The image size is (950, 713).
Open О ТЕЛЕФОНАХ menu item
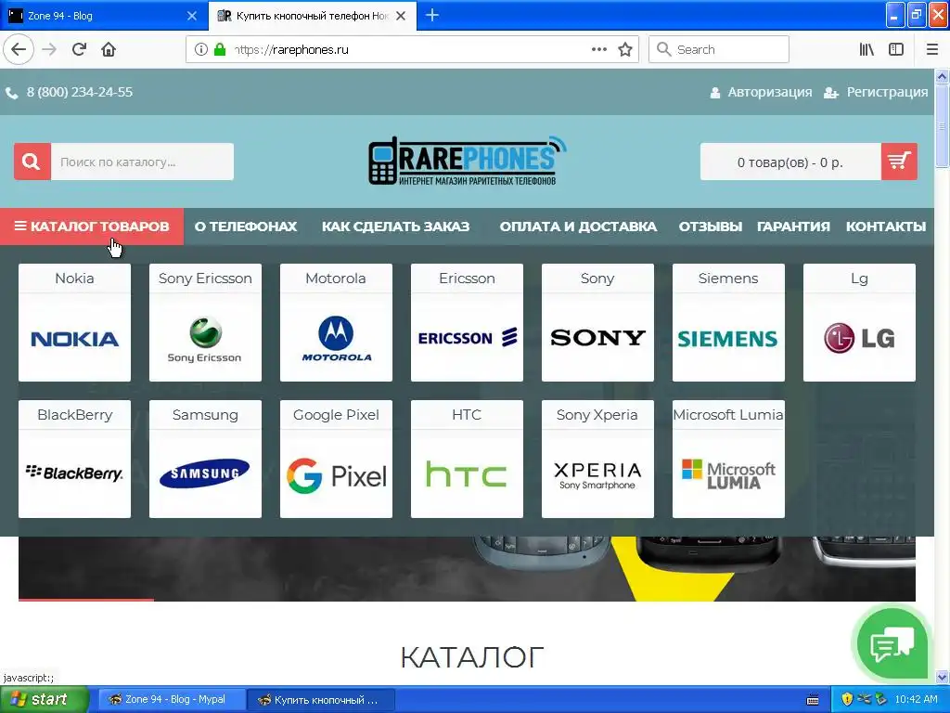coord(245,227)
